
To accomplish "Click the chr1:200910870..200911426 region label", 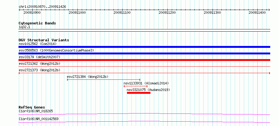I will (42, 7).
